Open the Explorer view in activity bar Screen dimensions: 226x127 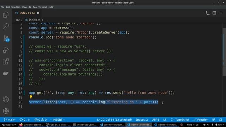click(x=6, y=15)
